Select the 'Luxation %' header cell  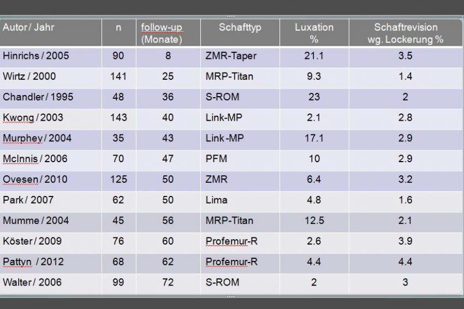(x=314, y=33)
